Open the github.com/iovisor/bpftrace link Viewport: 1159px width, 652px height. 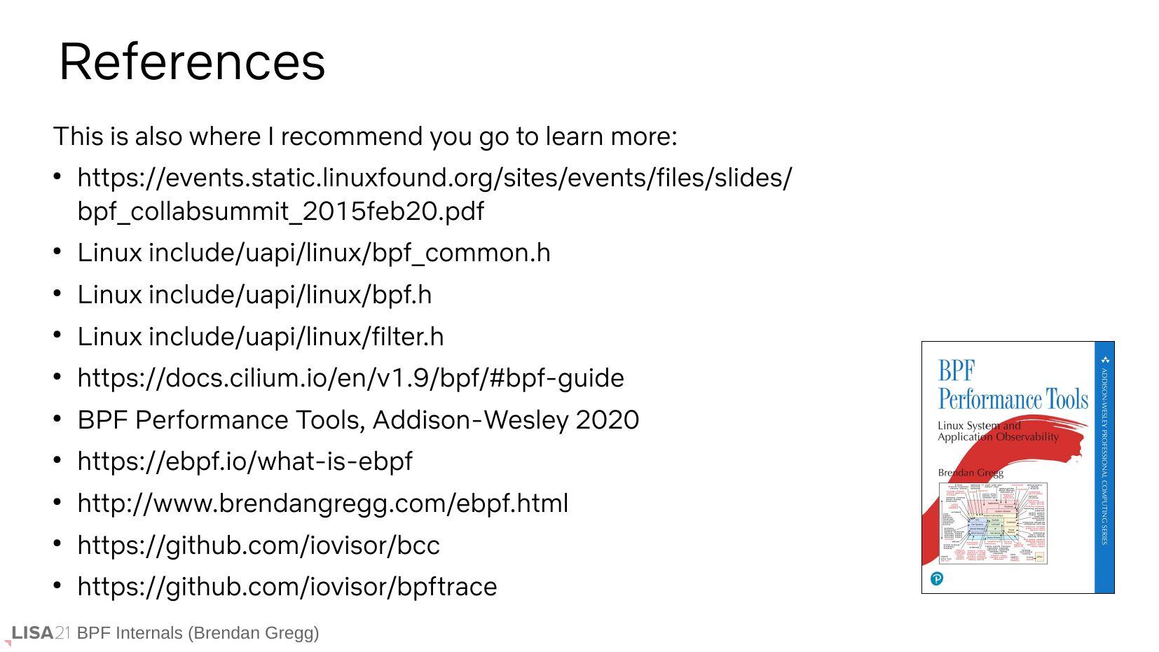click(287, 587)
